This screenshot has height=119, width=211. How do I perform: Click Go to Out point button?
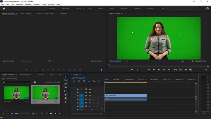(169, 70)
